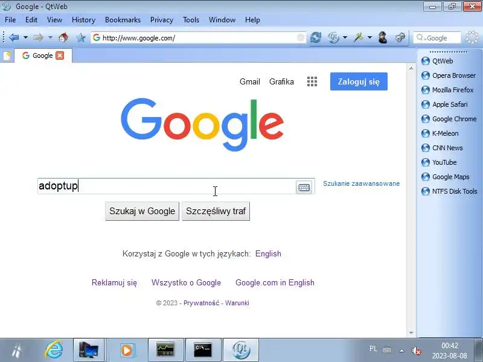Open the Privacy menu
This screenshot has width=483, height=362.
(x=162, y=20)
